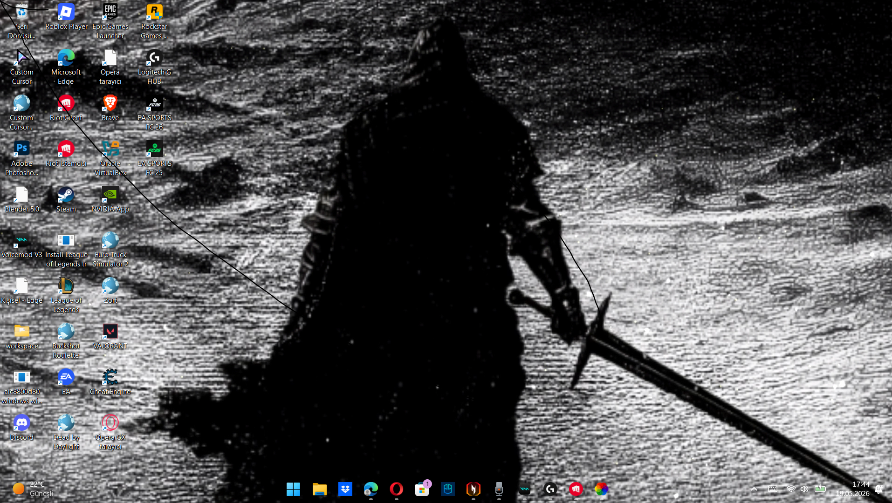Image resolution: width=892 pixels, height=503 pixels.
Task: Select the Riot Client desktop shortcut
Action: click(x=66, y=109)
